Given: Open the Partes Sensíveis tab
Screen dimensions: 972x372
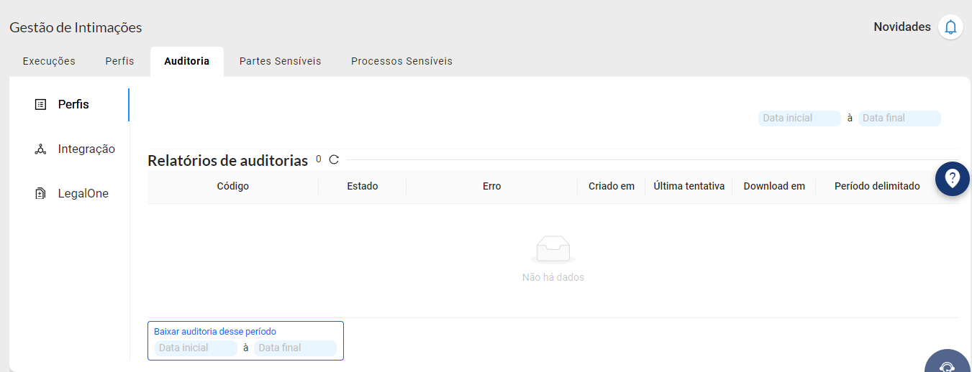Looking at the screenshot, I should coord(281,61).
